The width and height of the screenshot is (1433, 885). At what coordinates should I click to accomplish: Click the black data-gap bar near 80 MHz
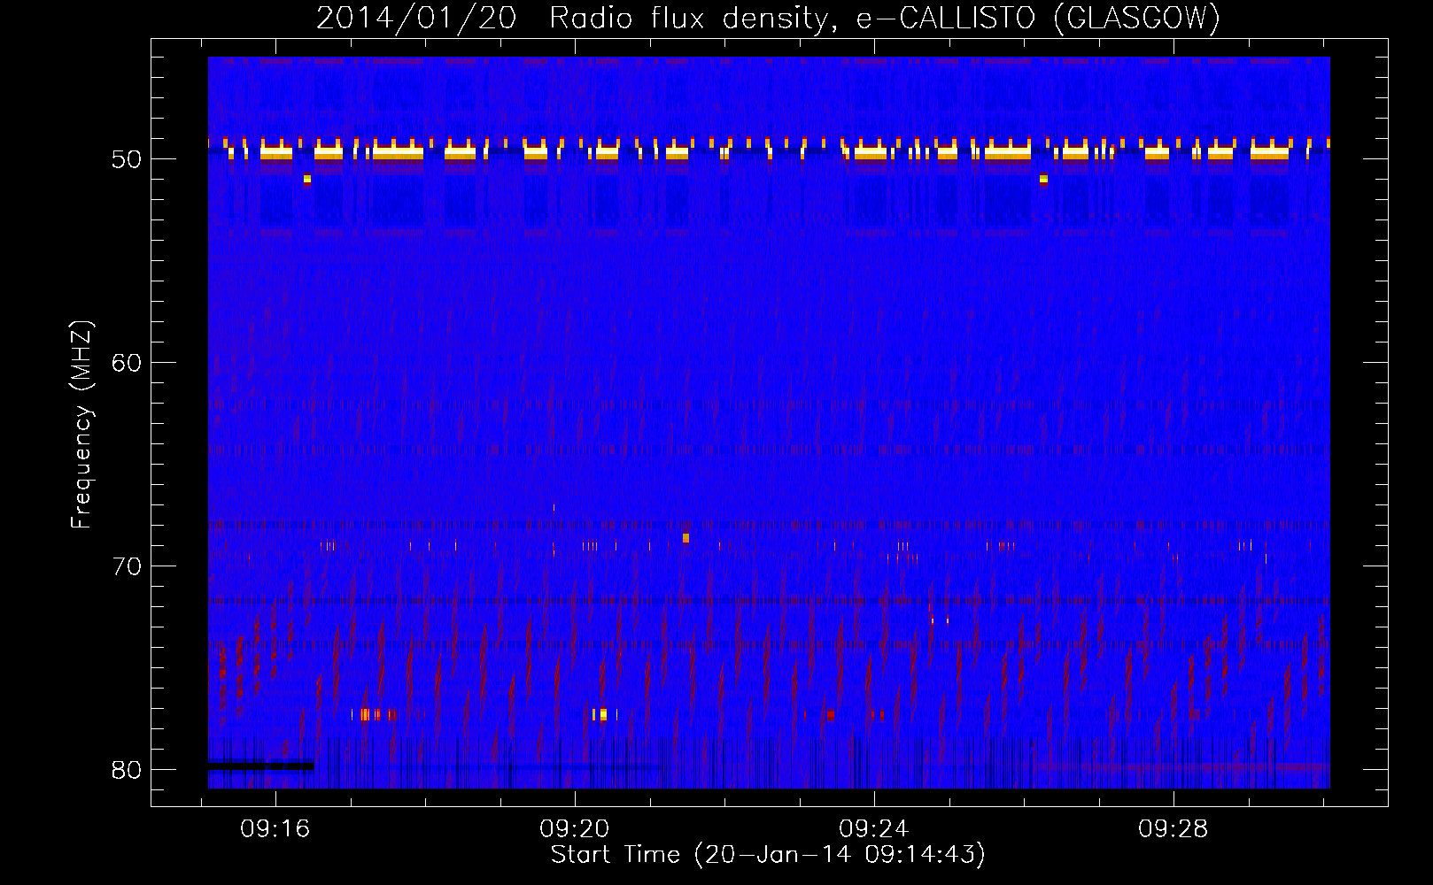(261, 765)
